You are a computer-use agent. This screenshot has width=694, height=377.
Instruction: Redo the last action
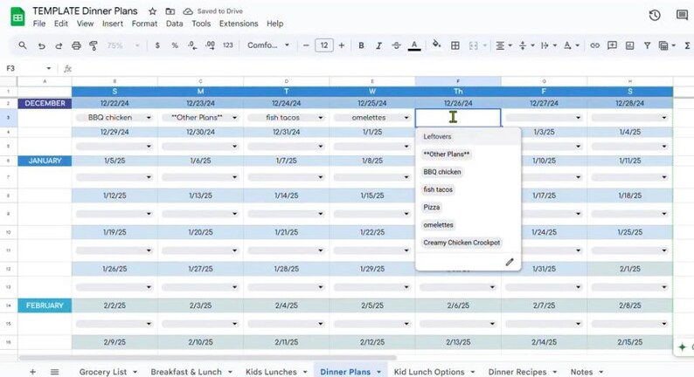coord(59,45)
